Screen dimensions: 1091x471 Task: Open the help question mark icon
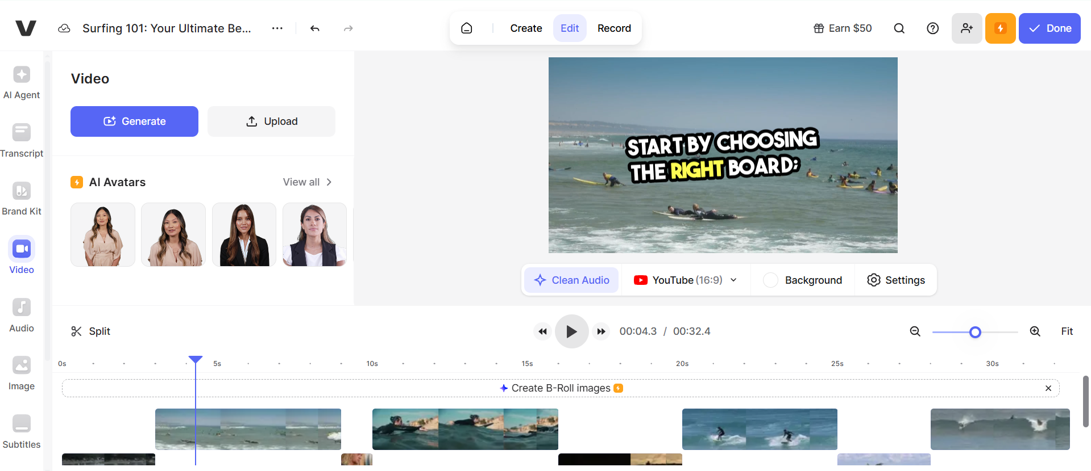933,28
